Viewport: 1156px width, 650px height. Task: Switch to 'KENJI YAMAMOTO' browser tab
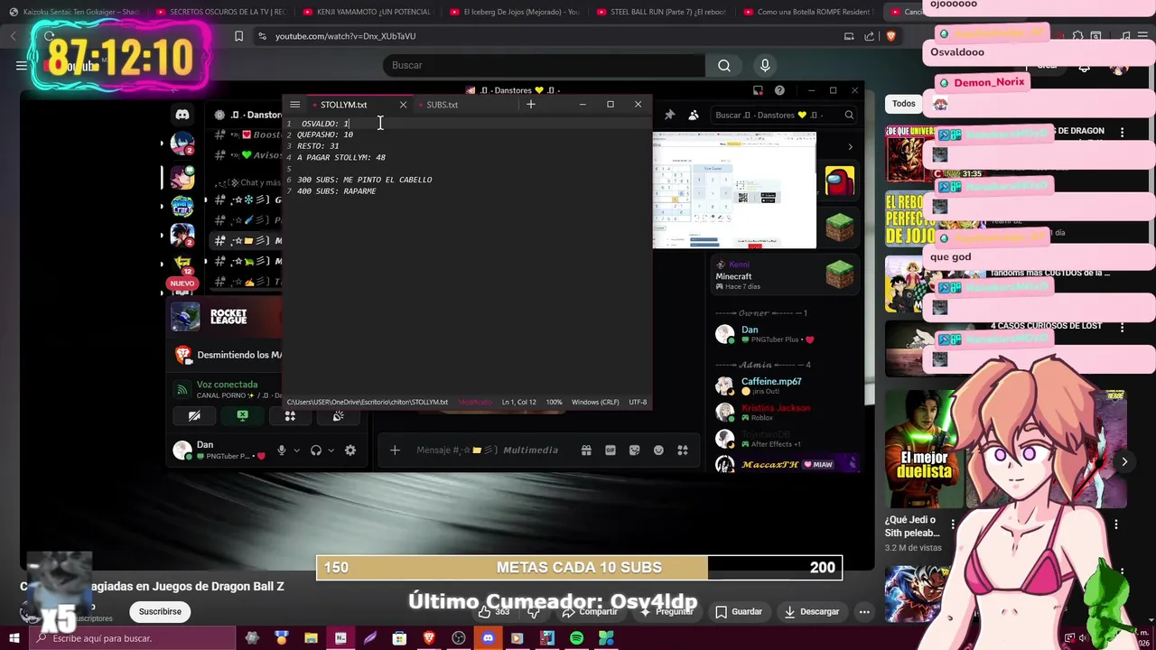coord(367,12)
